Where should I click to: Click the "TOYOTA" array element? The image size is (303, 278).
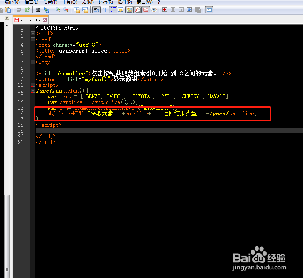click(x=141, y=96)
